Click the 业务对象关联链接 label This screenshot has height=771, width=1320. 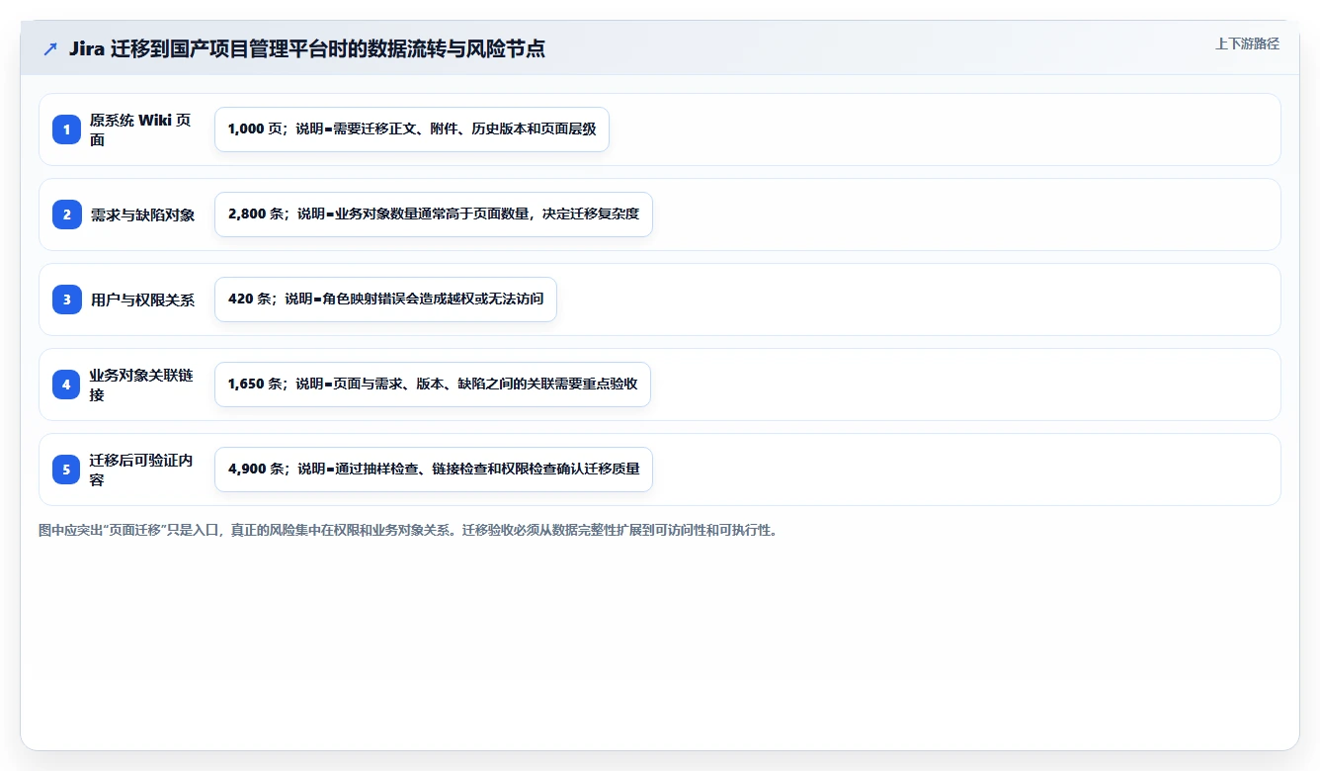(x=141, y=385)
